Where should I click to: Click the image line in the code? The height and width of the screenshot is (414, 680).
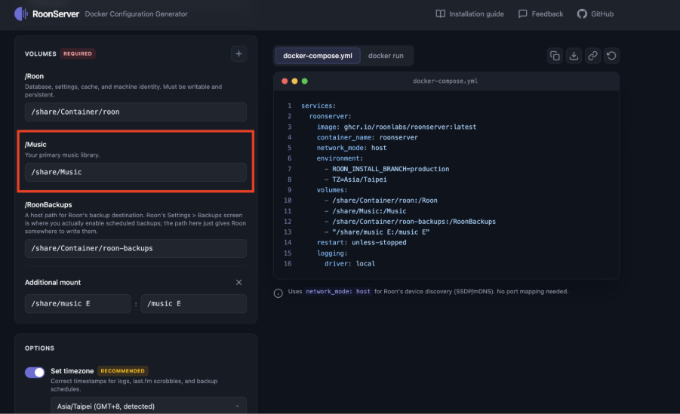396,127
